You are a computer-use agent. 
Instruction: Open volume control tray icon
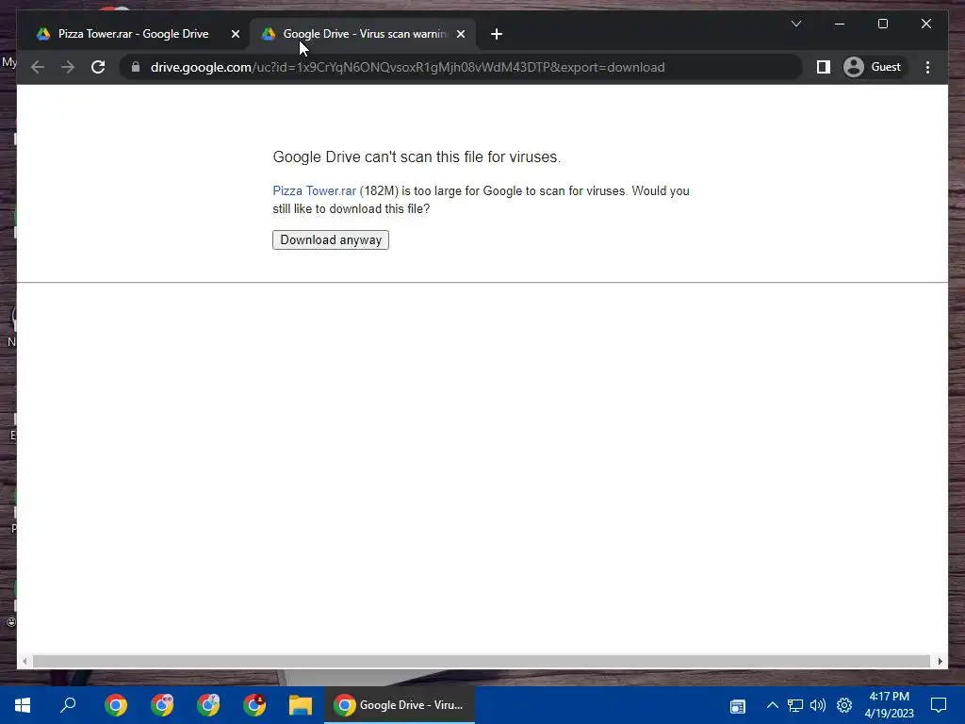point(818,705)
